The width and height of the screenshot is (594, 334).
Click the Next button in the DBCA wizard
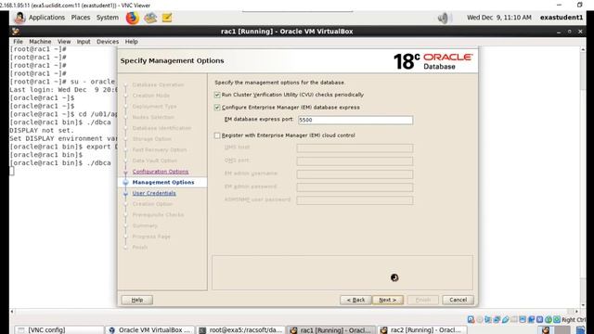388,300
